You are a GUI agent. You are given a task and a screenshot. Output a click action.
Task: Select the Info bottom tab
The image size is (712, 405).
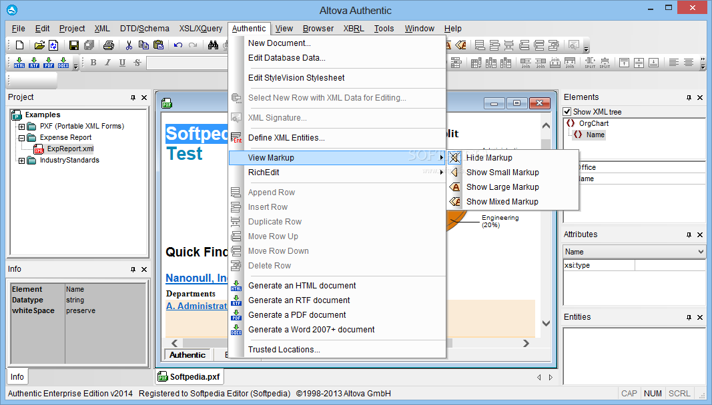17,377
